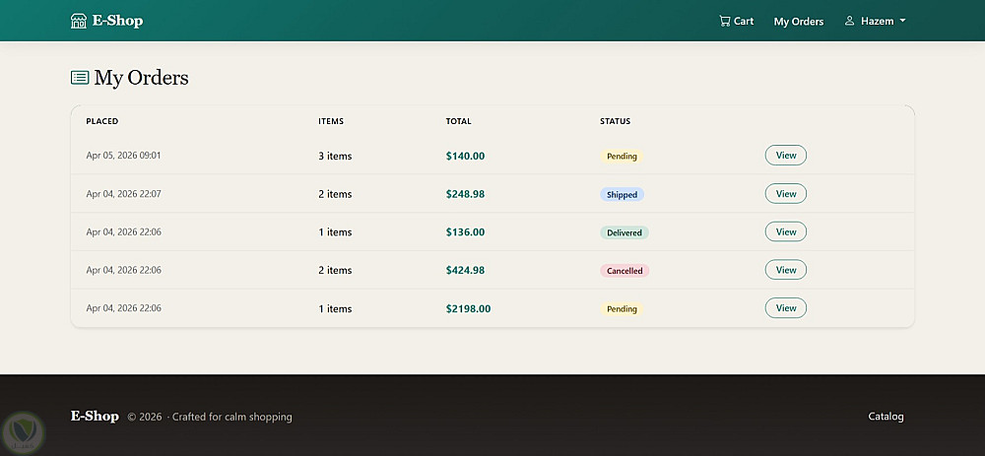Click the Delivered status badge
The width and height of the screenshot is (985, 456).
624,233
